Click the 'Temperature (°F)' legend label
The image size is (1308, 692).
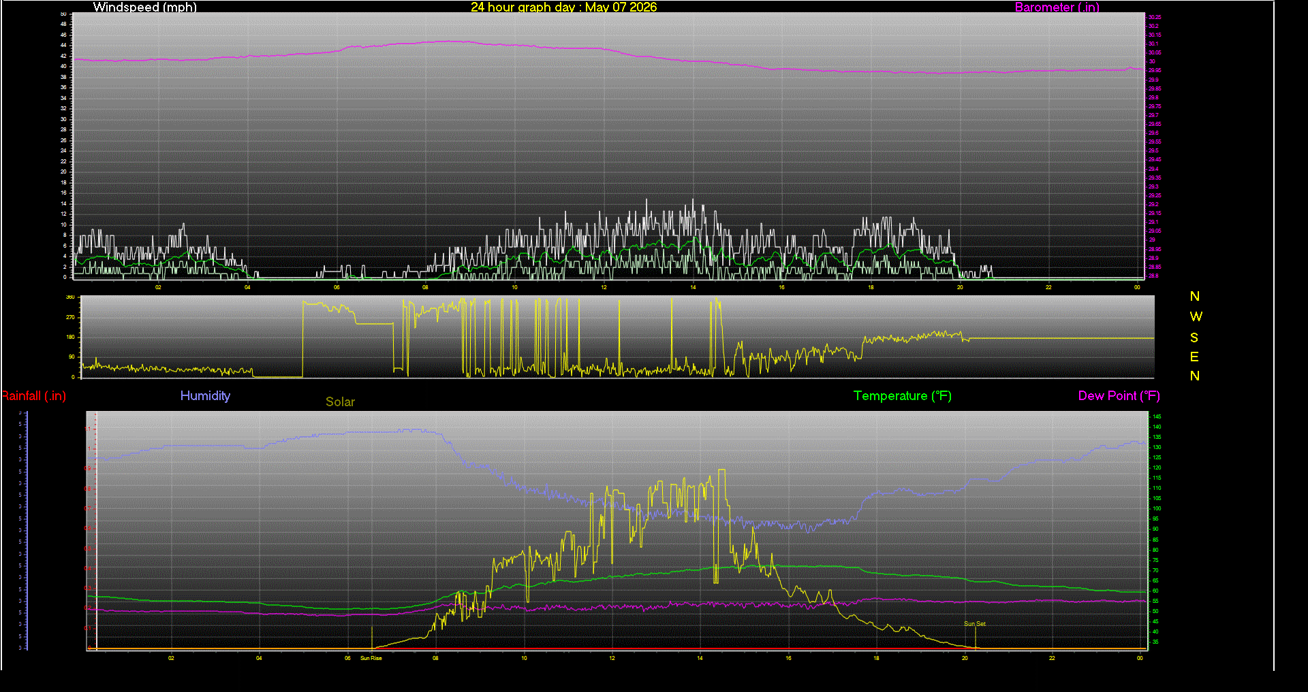(x=903, y=395)
